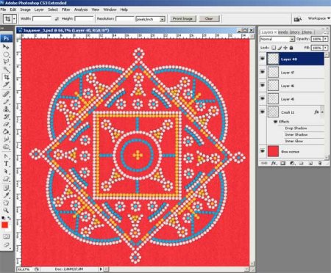
Task: Hide the red background layer with its eye icon
Action: tap(263, 151)
